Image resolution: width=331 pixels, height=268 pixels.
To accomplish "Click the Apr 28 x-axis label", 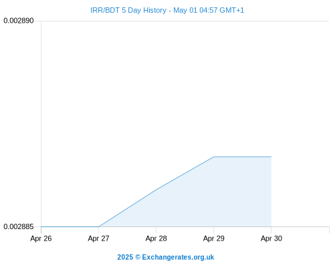I will [x=156, y=239].
